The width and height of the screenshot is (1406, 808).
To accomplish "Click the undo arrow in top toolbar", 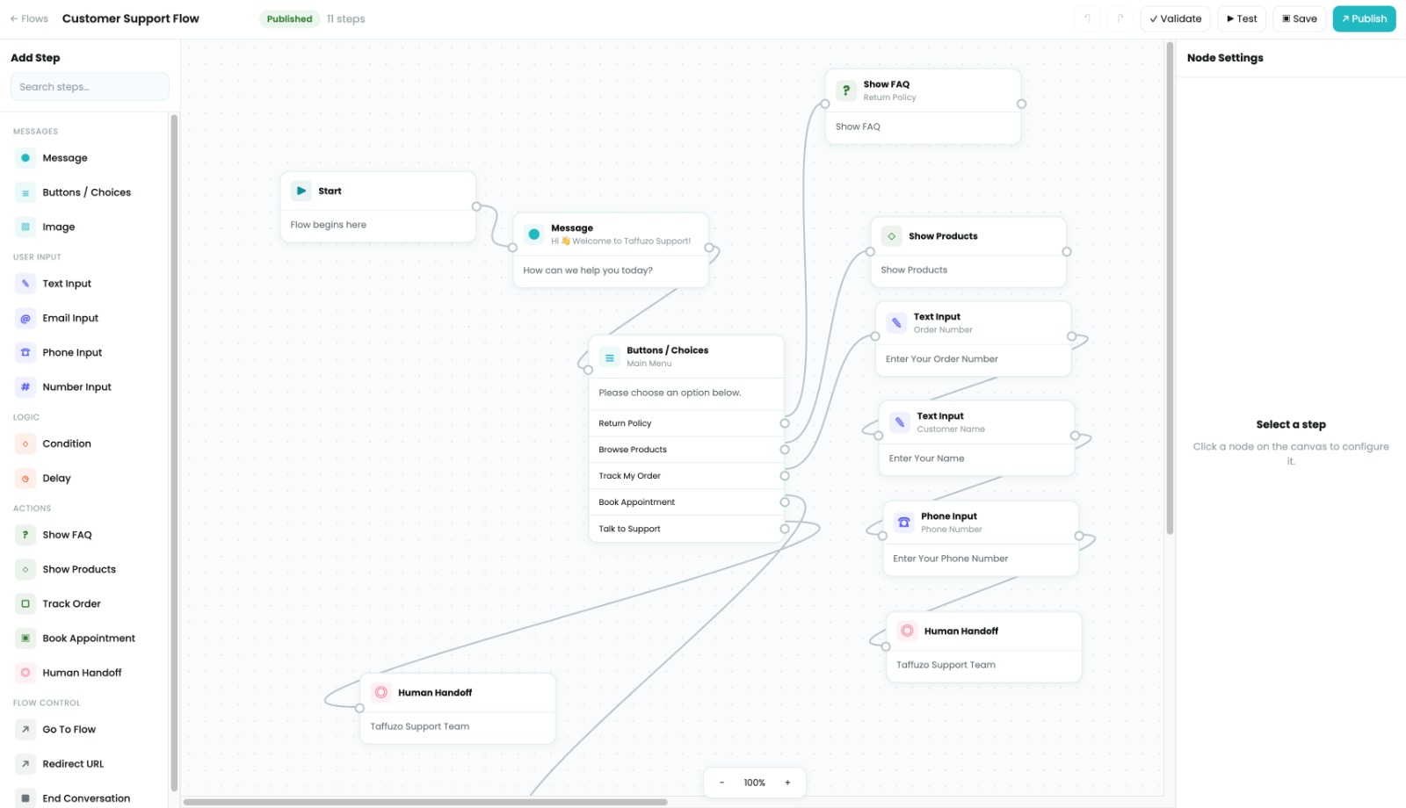I will [1087, 18].
